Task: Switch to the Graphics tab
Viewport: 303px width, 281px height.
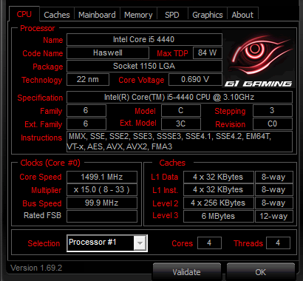Action: (208, 15)
